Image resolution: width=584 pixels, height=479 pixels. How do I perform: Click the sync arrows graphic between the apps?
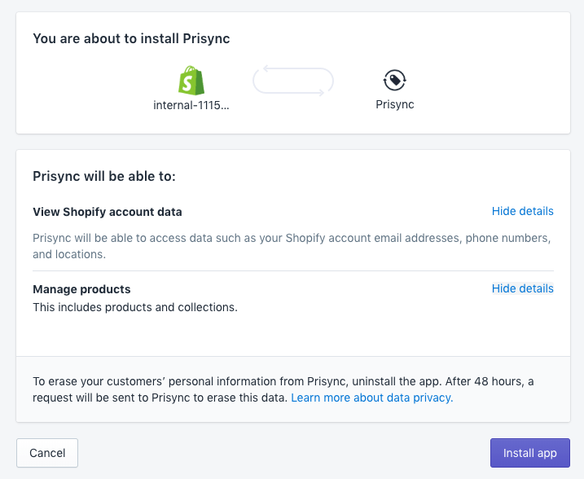(x=293, y=81)
